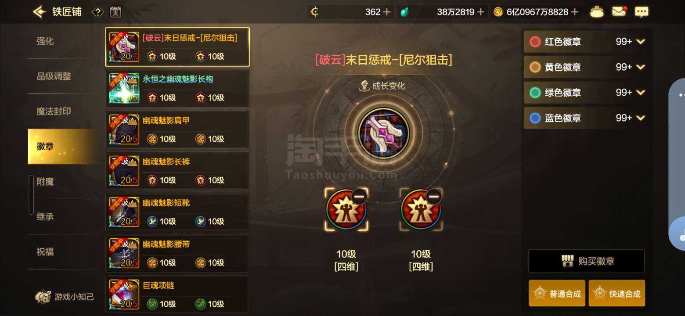Expand the 蓝色徽章 list
Viewport: 685px width, 316px height.
[641, 118]
